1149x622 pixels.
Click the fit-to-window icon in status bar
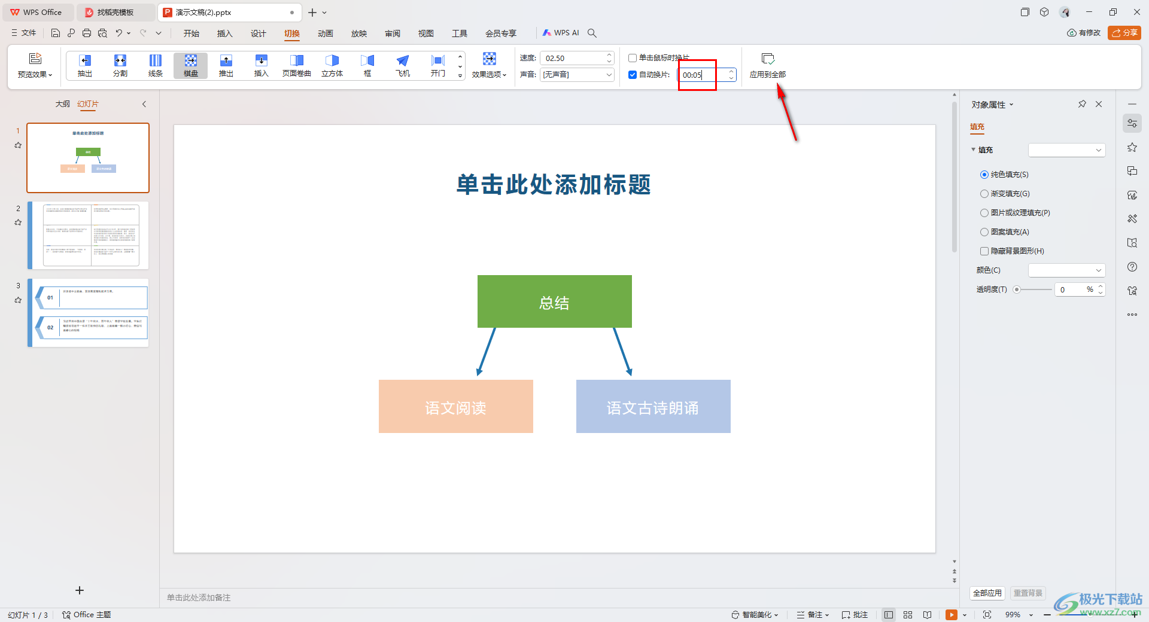987,615
